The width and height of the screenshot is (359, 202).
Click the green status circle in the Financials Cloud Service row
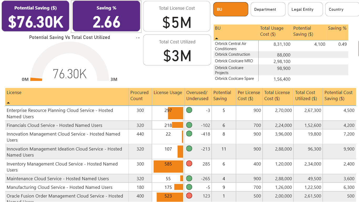click(x=189, y=125)
